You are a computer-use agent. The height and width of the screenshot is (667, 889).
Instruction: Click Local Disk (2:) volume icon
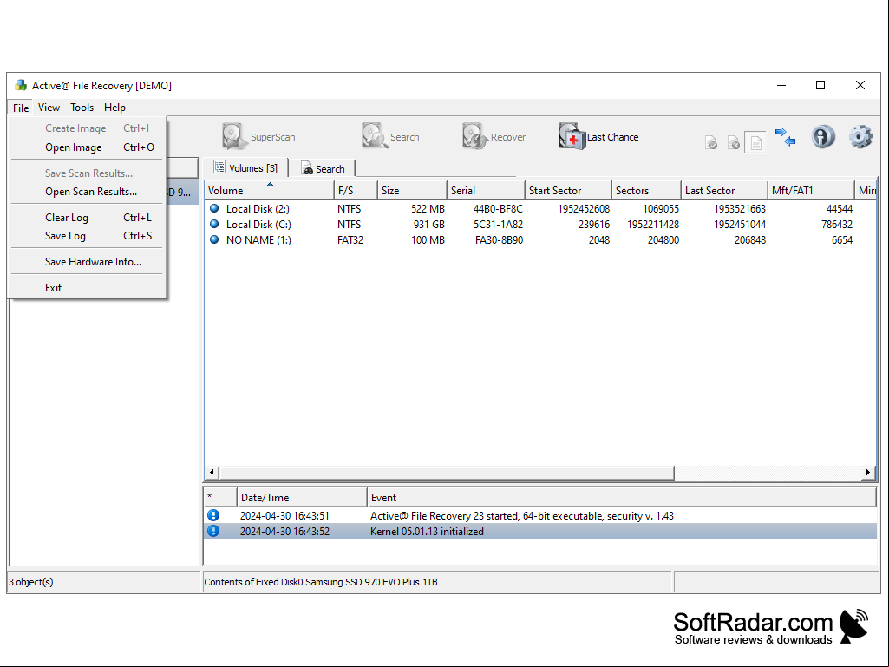[213, 208]
